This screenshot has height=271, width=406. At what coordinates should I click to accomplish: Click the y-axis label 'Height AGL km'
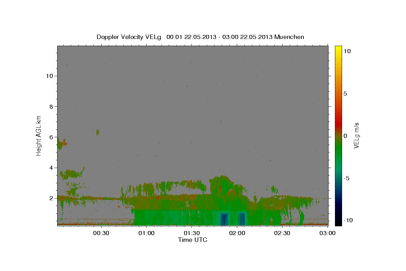pos(39,135)
